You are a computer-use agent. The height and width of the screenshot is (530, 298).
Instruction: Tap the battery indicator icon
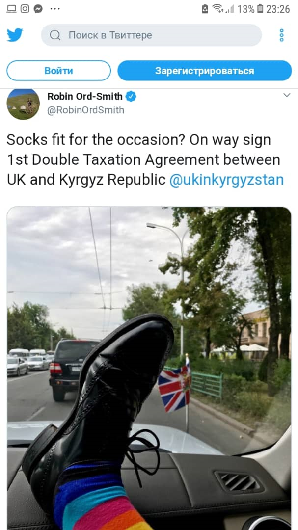(260, 9)
